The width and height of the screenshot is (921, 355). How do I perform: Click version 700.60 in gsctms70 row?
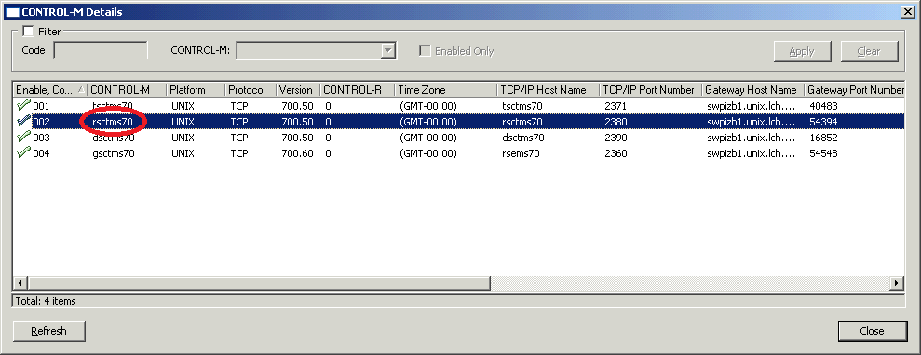(x=297, y=153)
